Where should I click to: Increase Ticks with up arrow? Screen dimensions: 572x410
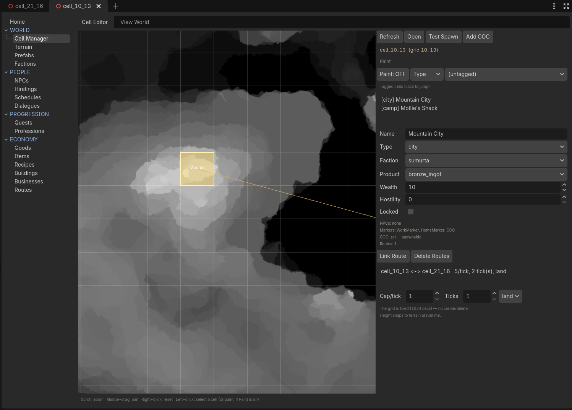[x=494, y=293]
